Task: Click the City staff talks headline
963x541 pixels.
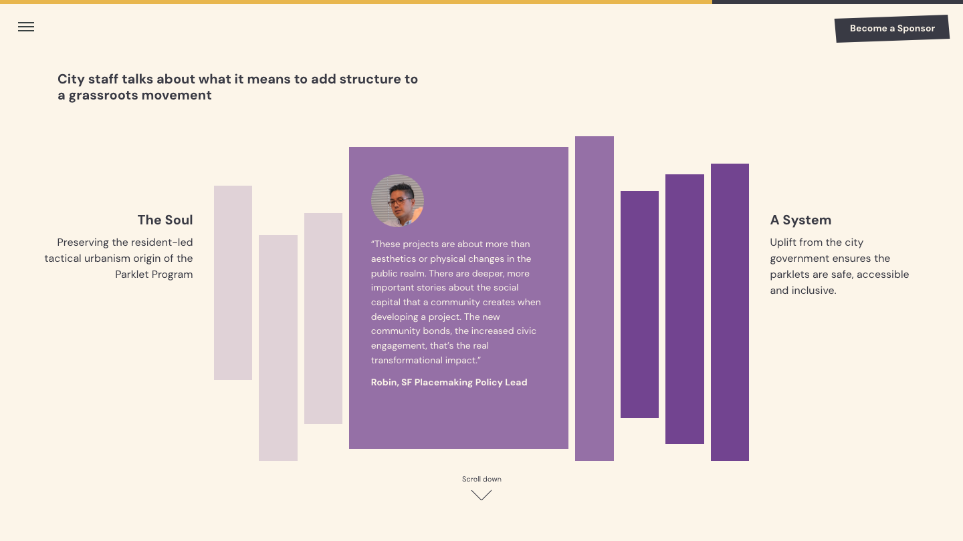Action: [x=237, y=87]
